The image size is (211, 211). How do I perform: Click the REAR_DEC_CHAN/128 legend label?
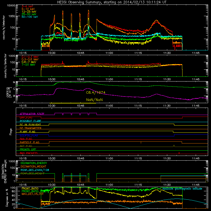(35, 170)
